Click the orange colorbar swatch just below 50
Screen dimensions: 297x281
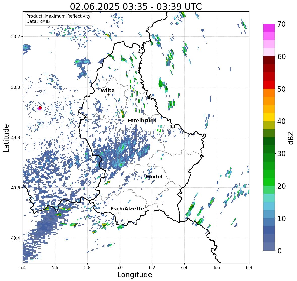click(x=269, y=93)
